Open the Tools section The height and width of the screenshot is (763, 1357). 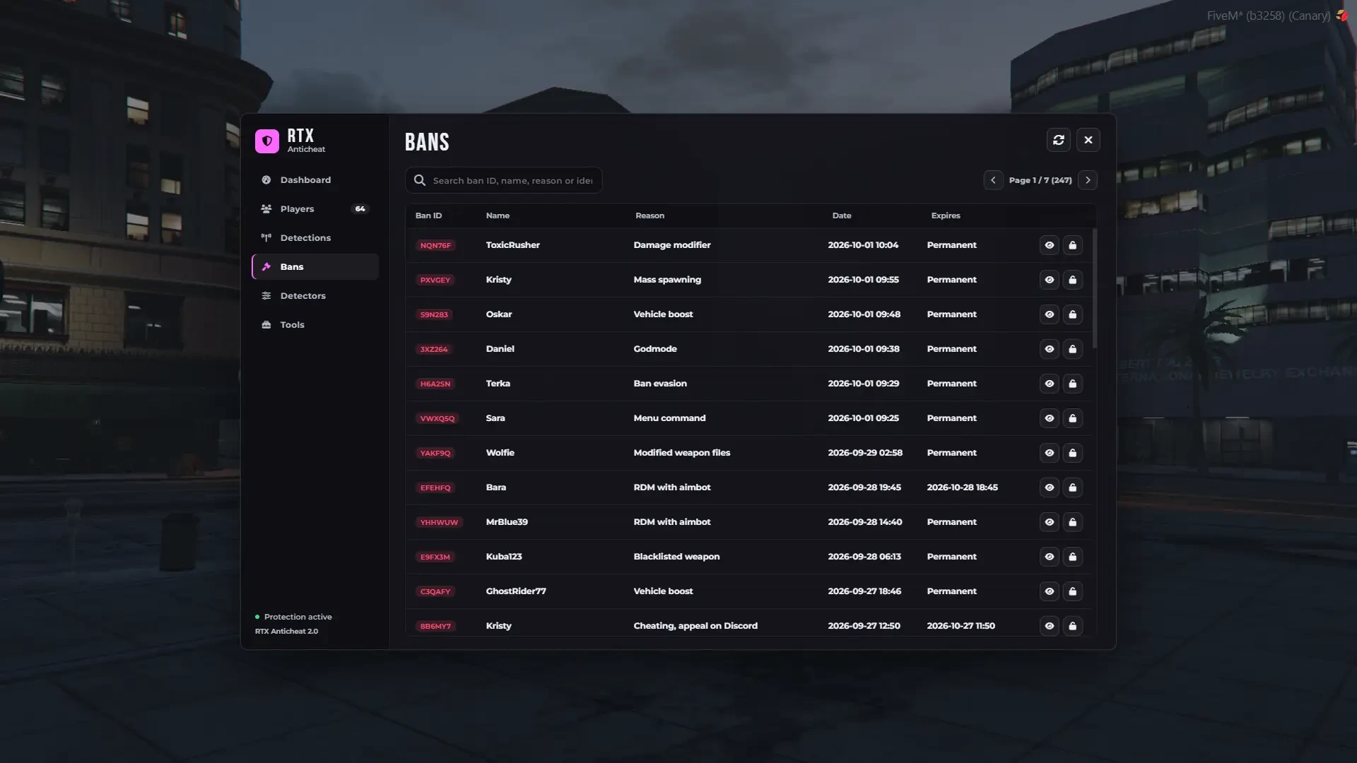(315, 325)
